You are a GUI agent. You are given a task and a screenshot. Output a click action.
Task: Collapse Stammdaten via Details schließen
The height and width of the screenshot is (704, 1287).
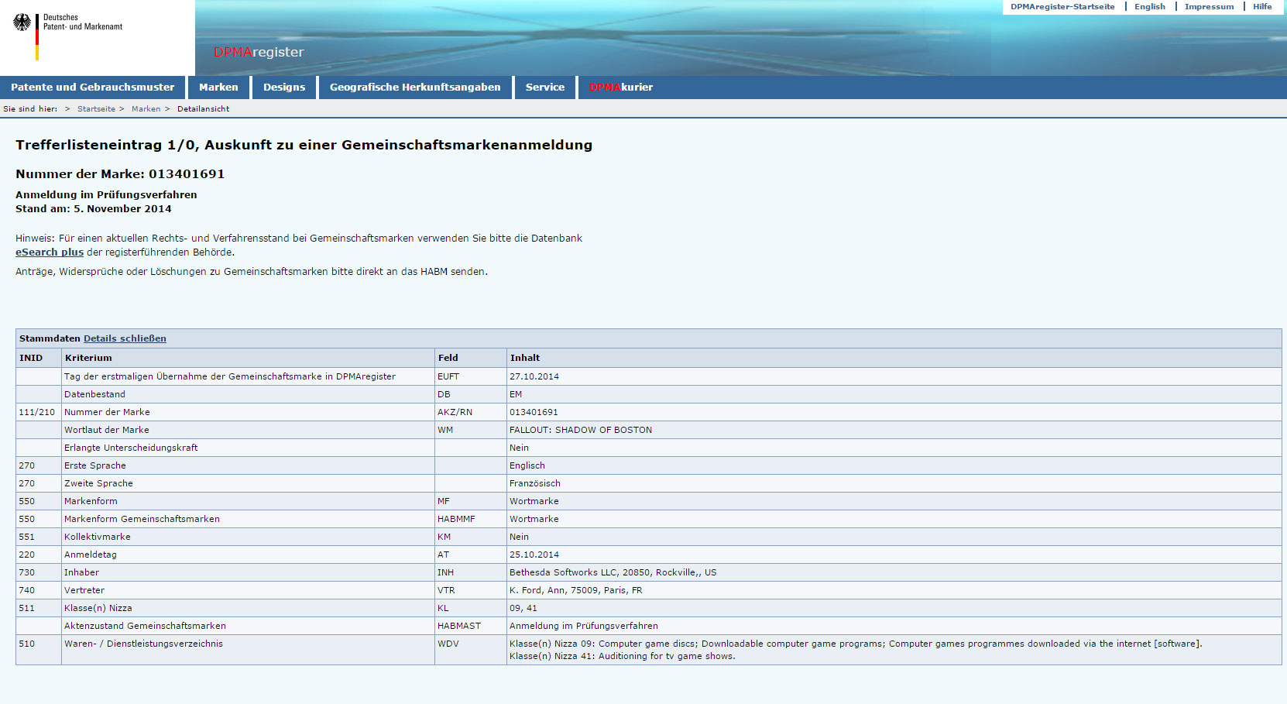[x=125, y=338]
